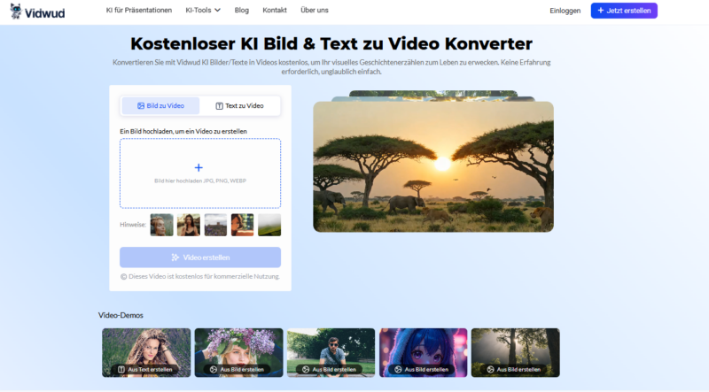Viewport: 709px width, 392px height.
Task: Click the savanna sunset preview image
Action: point(433,166)
